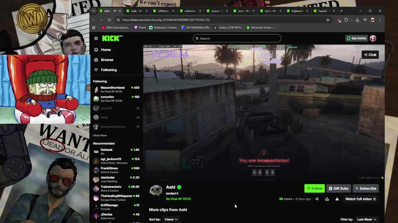Reload the page
Image resolution: width=398 pixels, height=223 pixels.
[x=109, y=20]
